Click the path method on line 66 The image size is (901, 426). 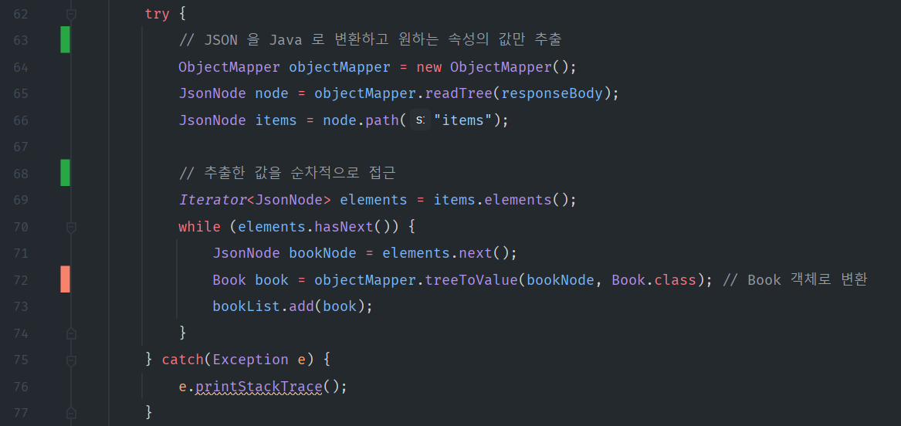(382, 120)
